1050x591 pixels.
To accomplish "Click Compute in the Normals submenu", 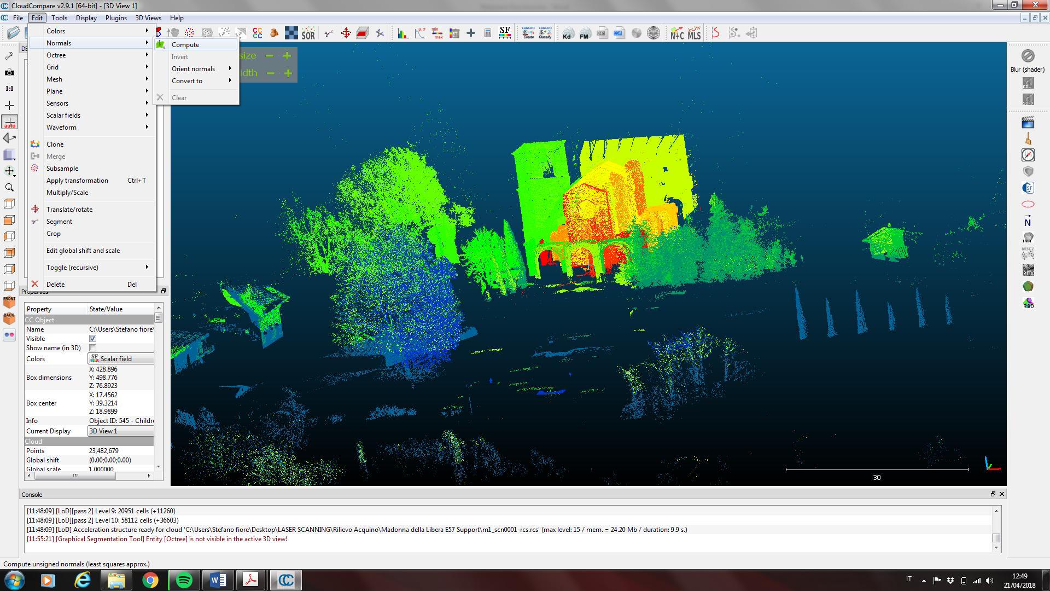I will [185, 45].
